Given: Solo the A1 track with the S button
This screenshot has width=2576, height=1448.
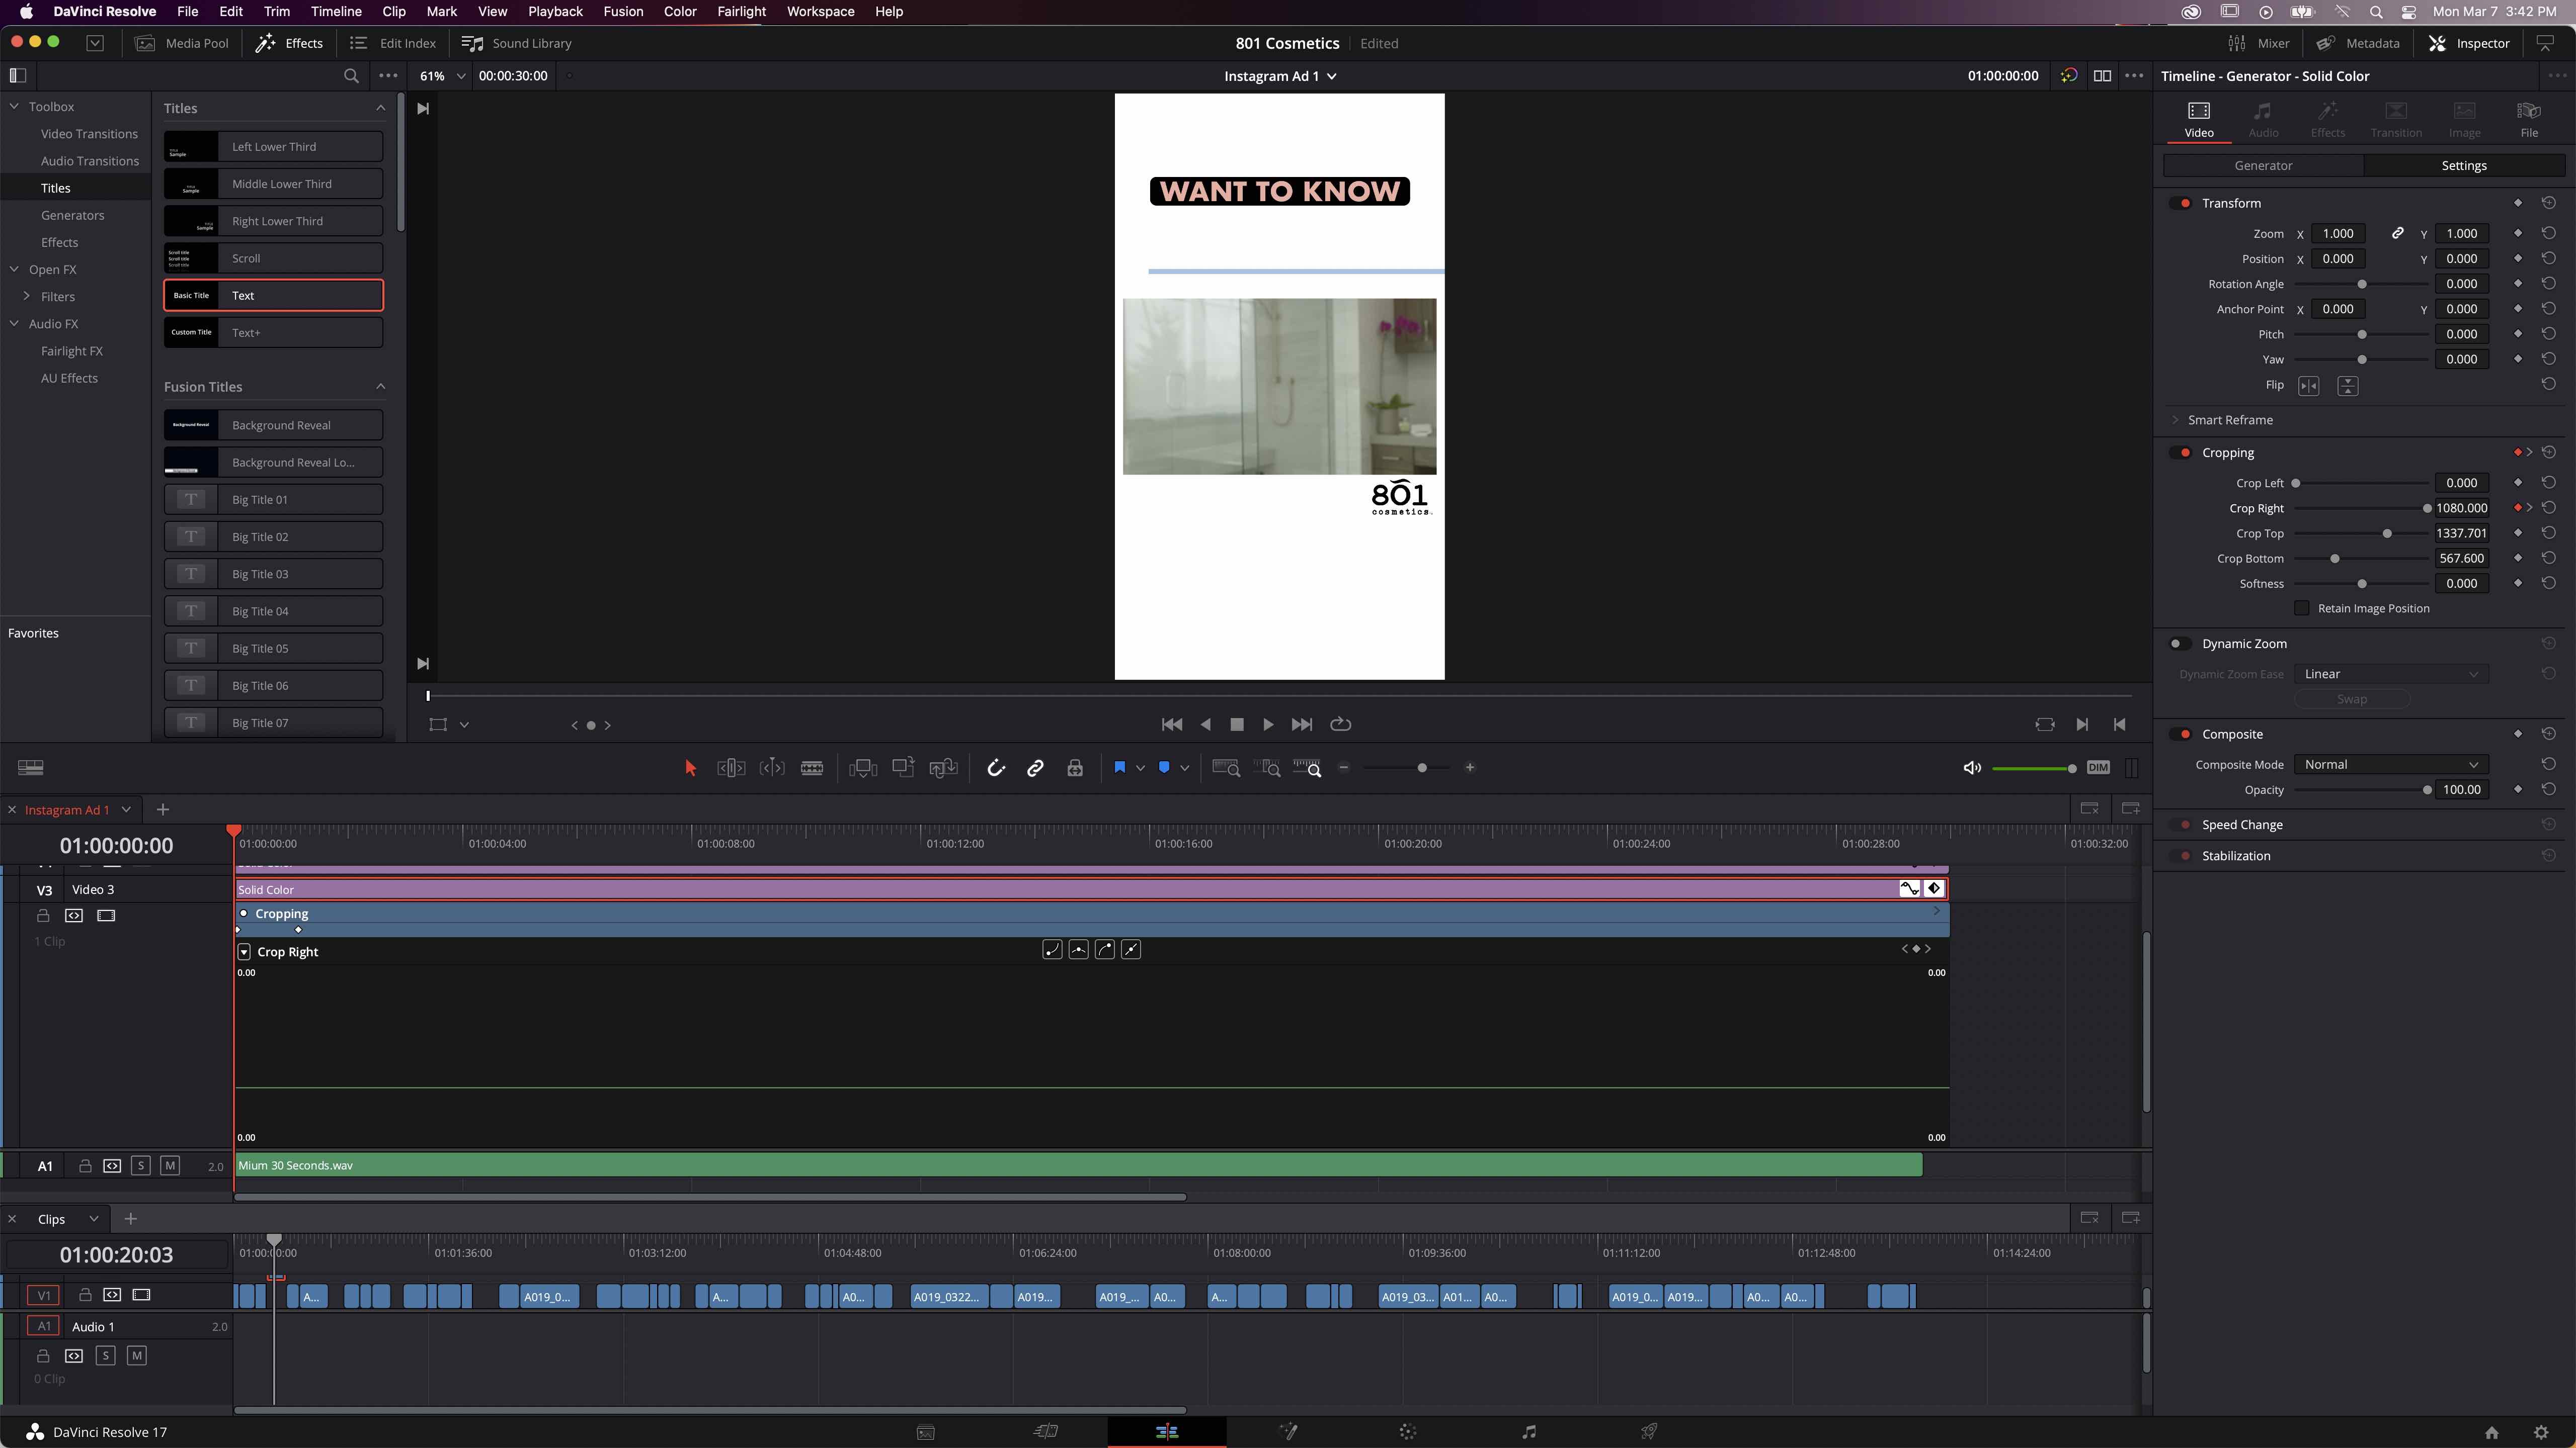Looking at the screenshot, I should (141, 1165).
